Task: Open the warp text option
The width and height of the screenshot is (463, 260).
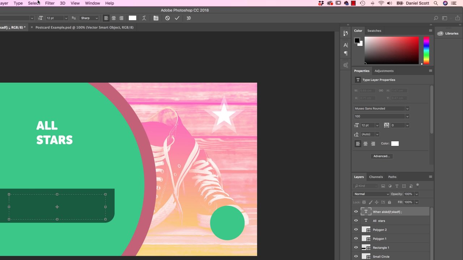Action: [x=144, y=18]
